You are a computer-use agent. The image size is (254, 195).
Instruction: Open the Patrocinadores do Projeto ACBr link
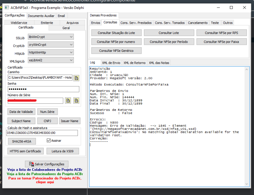click(x=45, y=174)
